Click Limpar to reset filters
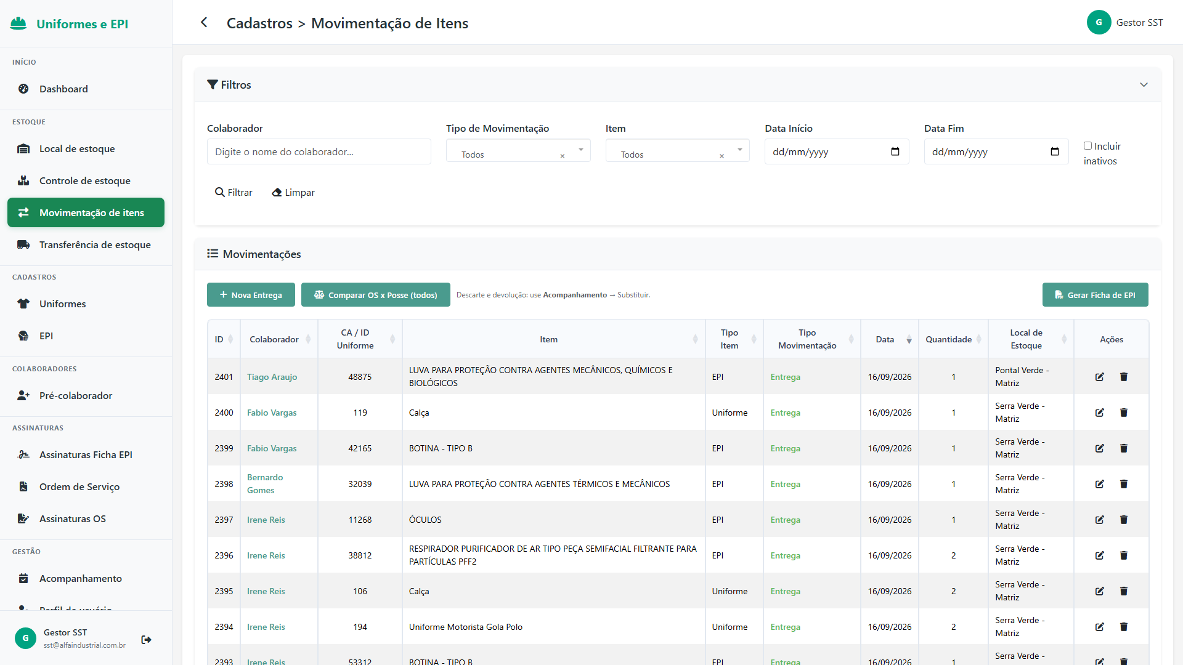The height and width of the screenshot is (665, 1183). 293,192
